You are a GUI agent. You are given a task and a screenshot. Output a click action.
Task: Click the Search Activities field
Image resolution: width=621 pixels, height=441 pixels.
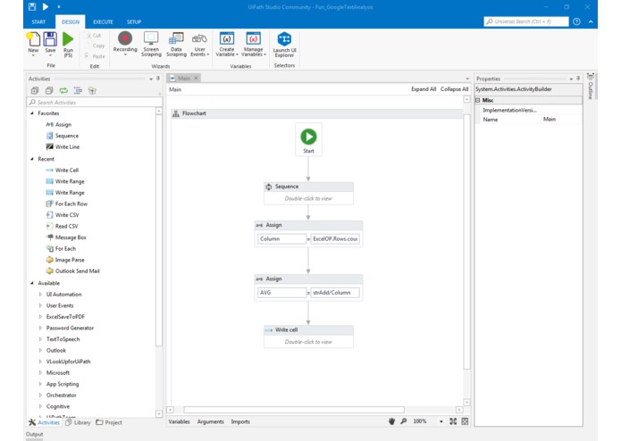pyautogui.click(x=95, y=103)
